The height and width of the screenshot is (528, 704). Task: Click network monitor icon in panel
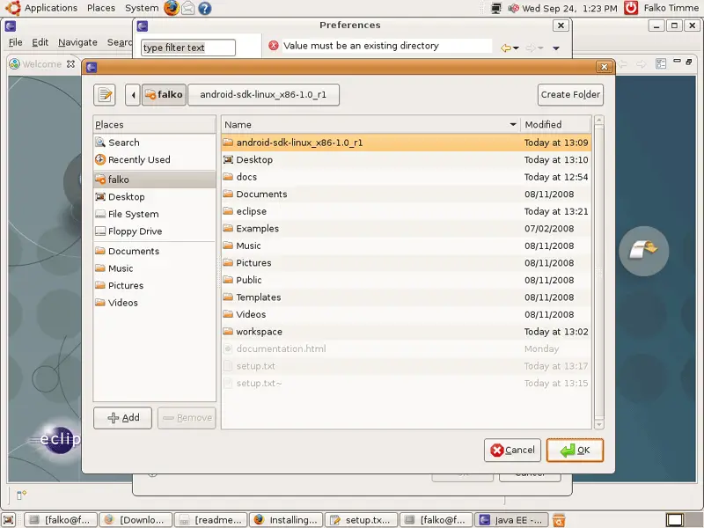(x=496, y=8)
